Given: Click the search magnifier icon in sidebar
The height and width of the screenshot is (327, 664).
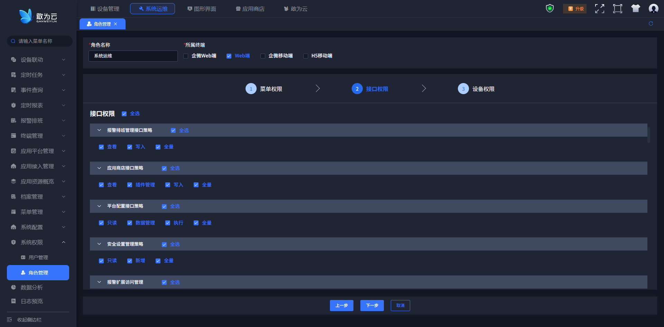Looking at the screenshot, I should tap(13, 41).
